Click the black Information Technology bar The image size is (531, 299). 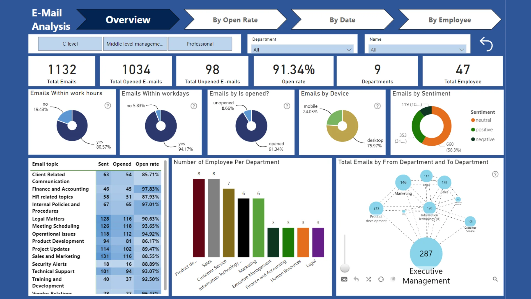(x=244, y=228)
